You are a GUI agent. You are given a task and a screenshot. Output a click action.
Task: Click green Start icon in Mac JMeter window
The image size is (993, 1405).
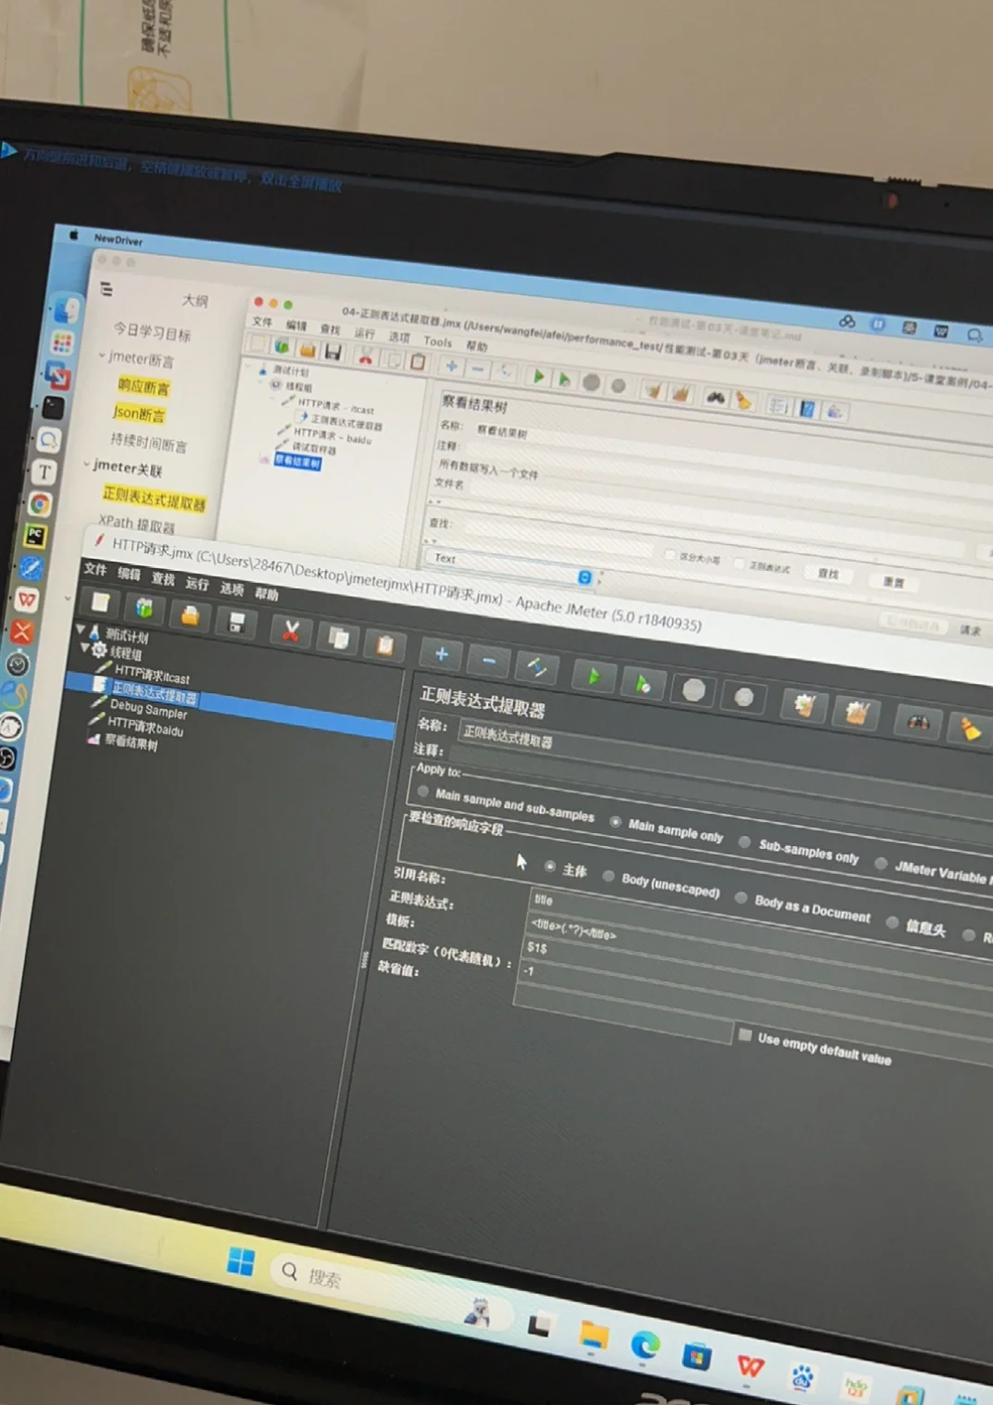coord(537,376)
